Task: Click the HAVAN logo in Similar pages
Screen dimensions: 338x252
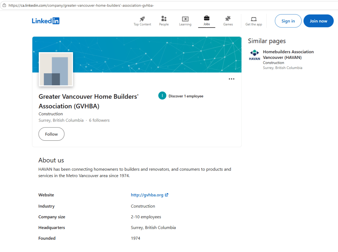Action: (254, 55)
